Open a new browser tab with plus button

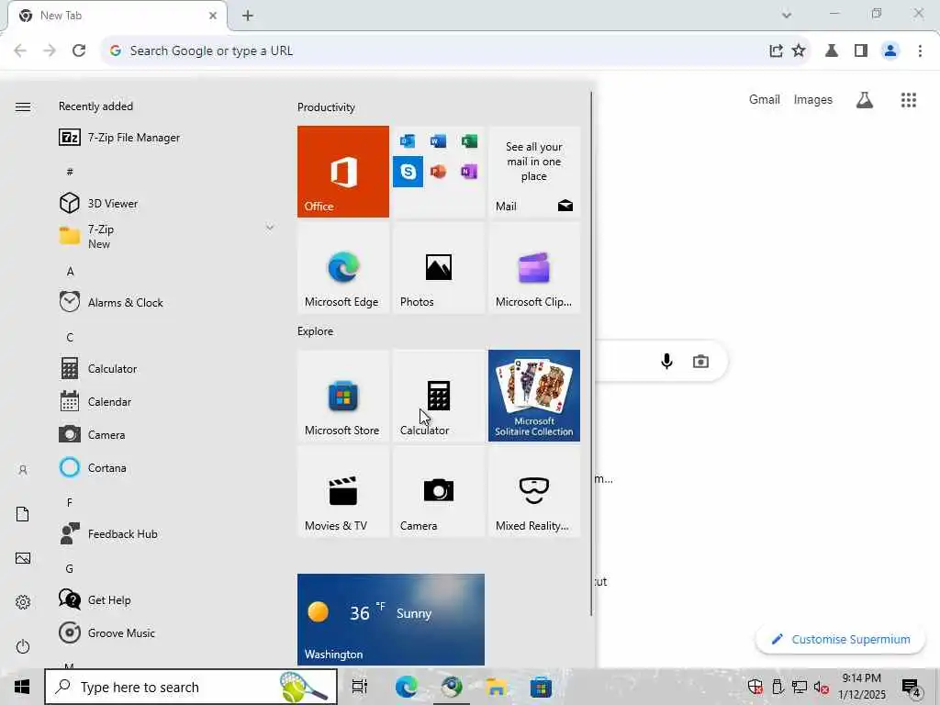point(248,16)
